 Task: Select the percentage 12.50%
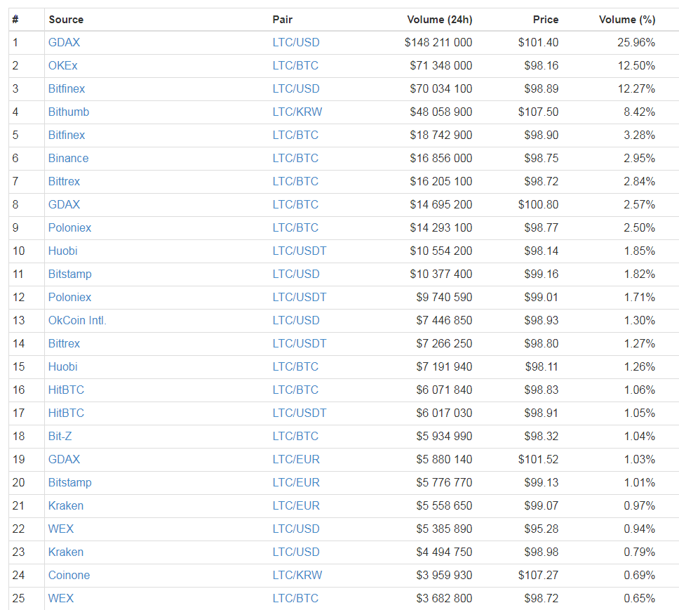pyautogui.click(x=636, y=65)
